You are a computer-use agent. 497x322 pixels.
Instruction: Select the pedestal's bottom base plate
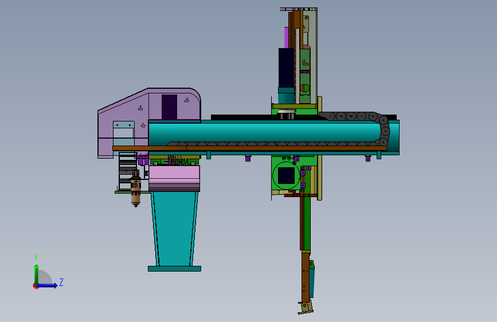pos(174,269)
